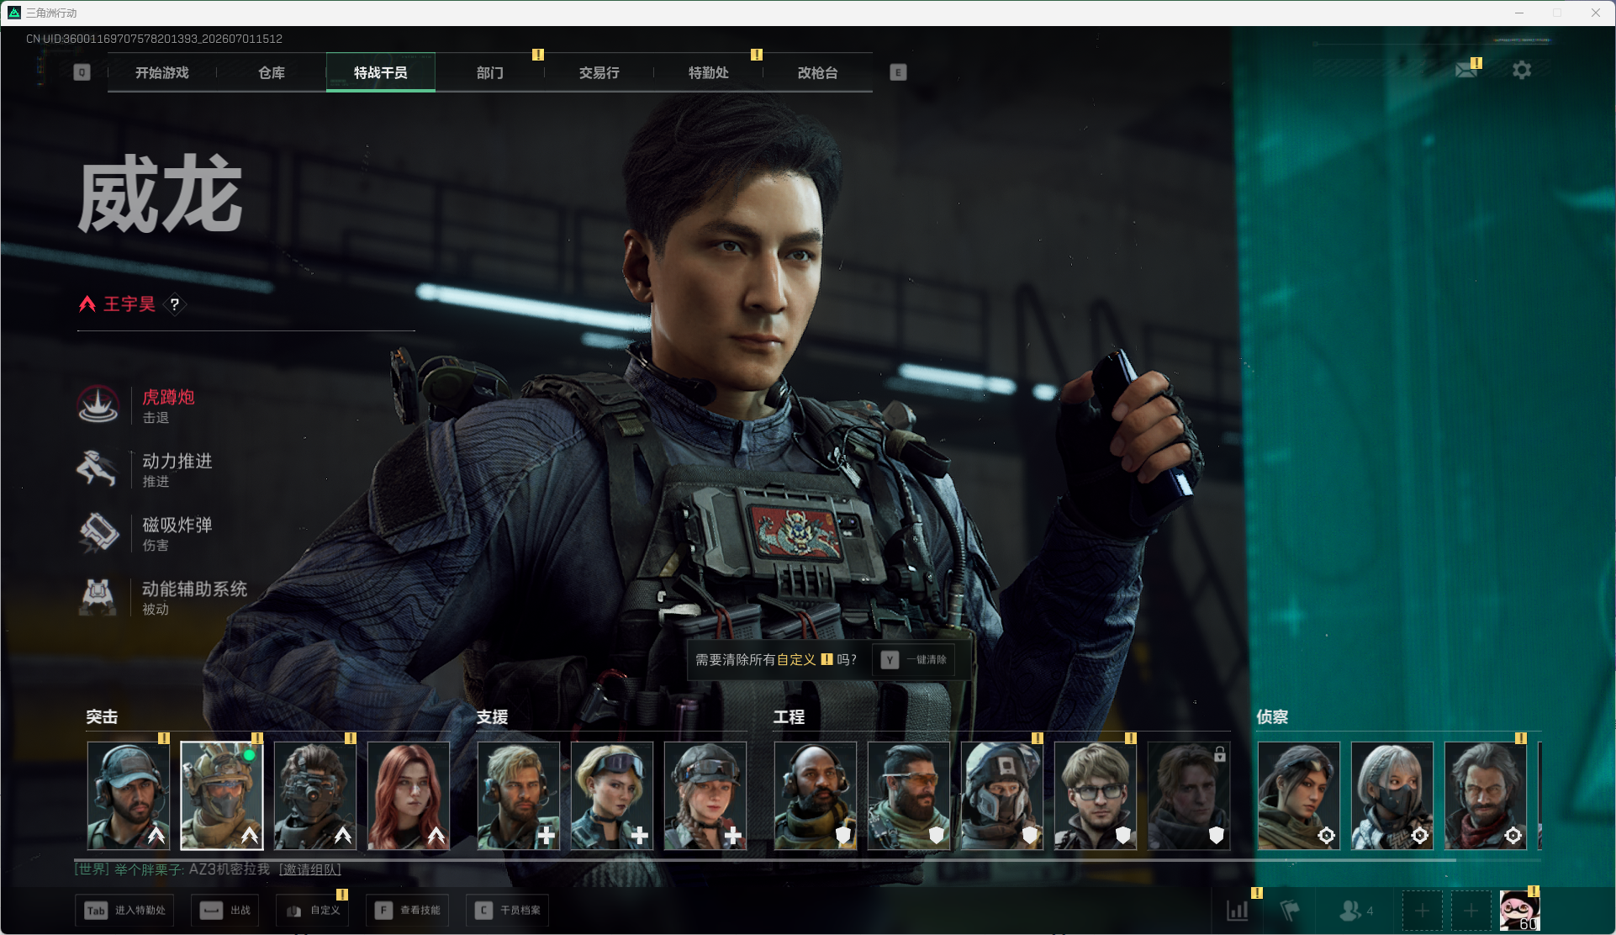Switch to the 仓库 tab
1616x935 pixels.
point(272,72)
